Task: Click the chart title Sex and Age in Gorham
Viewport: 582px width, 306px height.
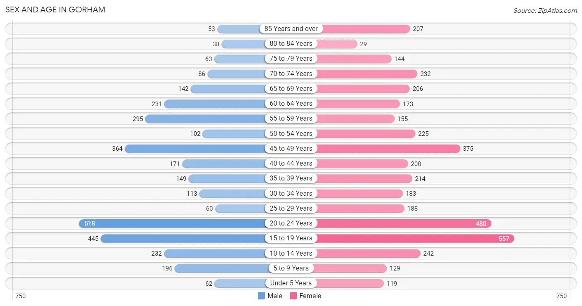Action: [55, 9]
